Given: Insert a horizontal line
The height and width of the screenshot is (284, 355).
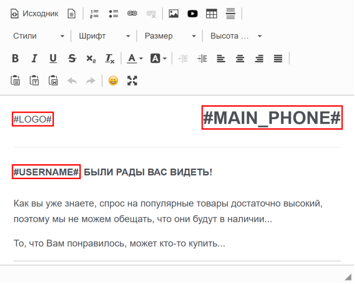Looking at the screenshot, I should [x=230, y=13].
